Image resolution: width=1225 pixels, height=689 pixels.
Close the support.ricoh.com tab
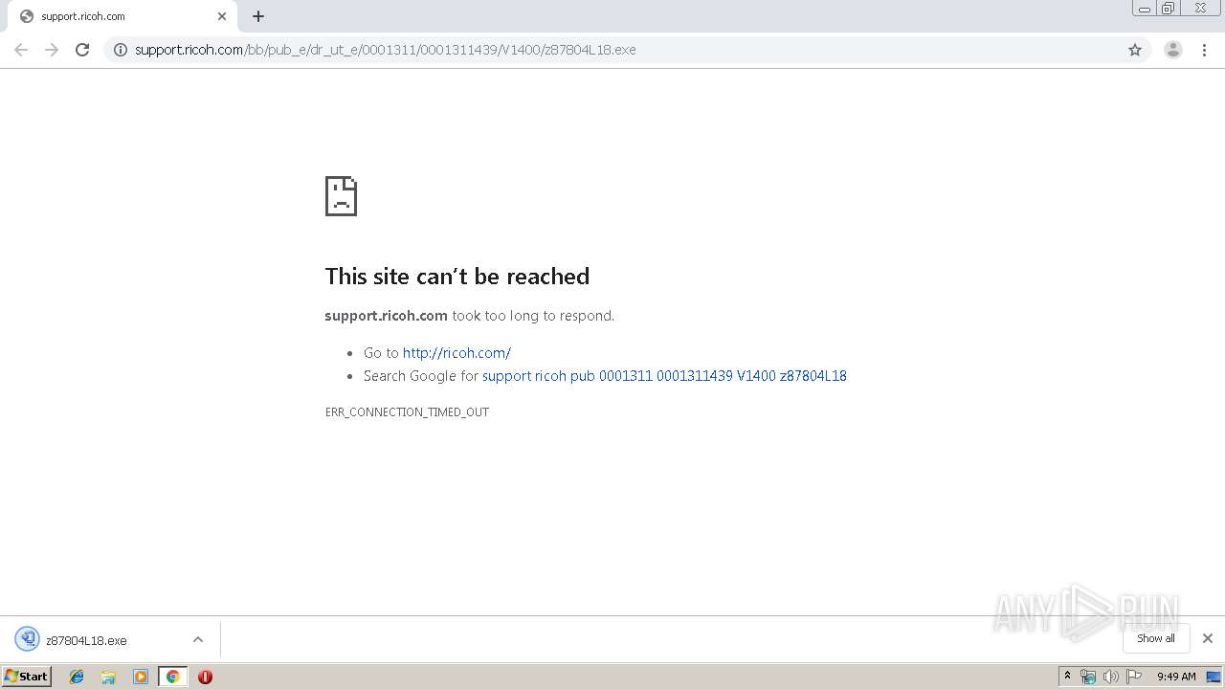pos(222,16)
